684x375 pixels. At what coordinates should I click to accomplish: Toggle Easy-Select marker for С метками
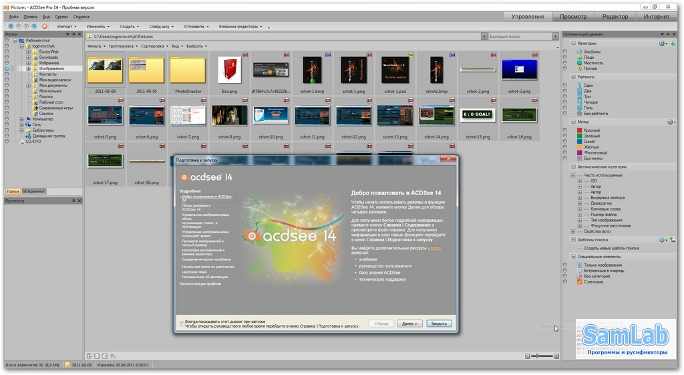(x=565, y=282)
